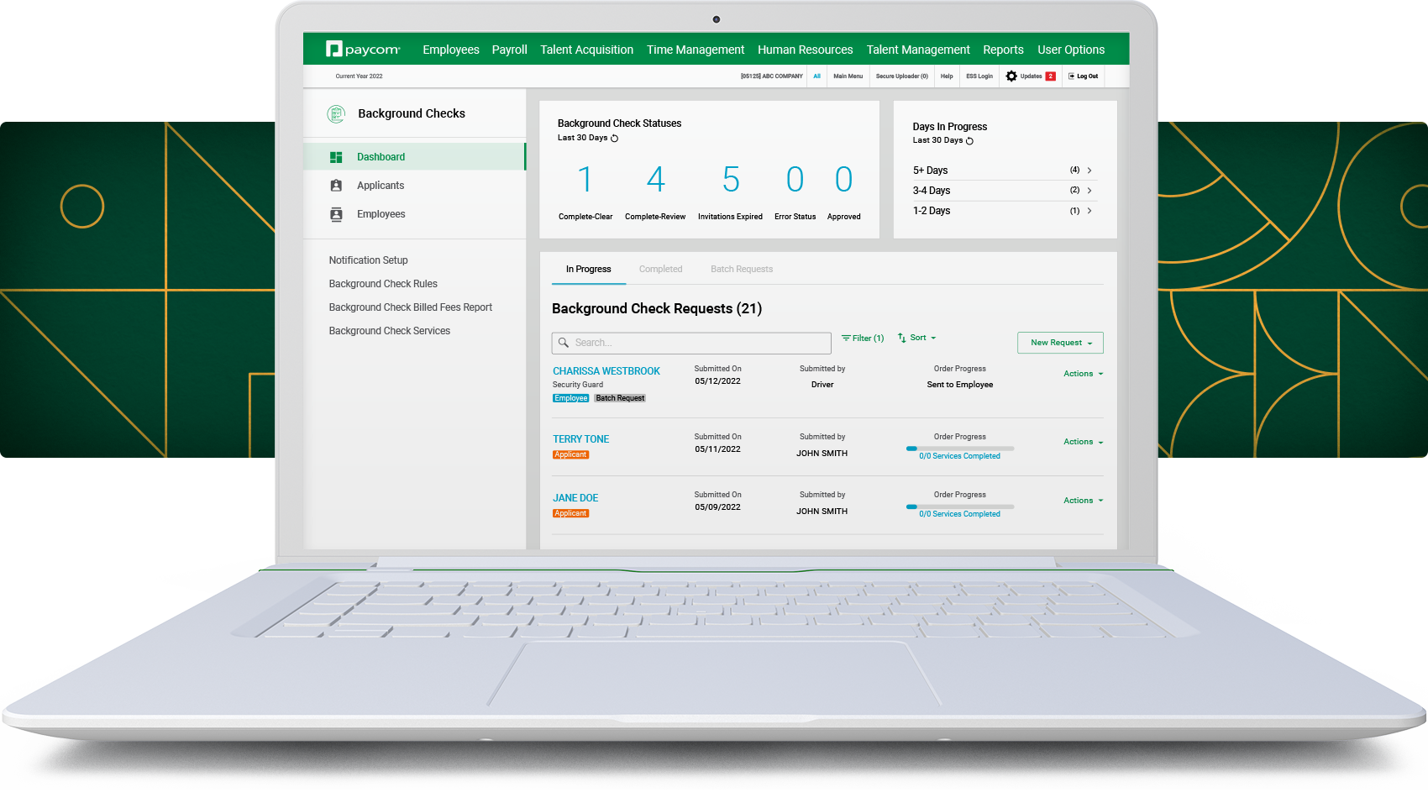Click refresh icon under Background Check Statuses
The image size is (1428, 803).
click(615, 139)
